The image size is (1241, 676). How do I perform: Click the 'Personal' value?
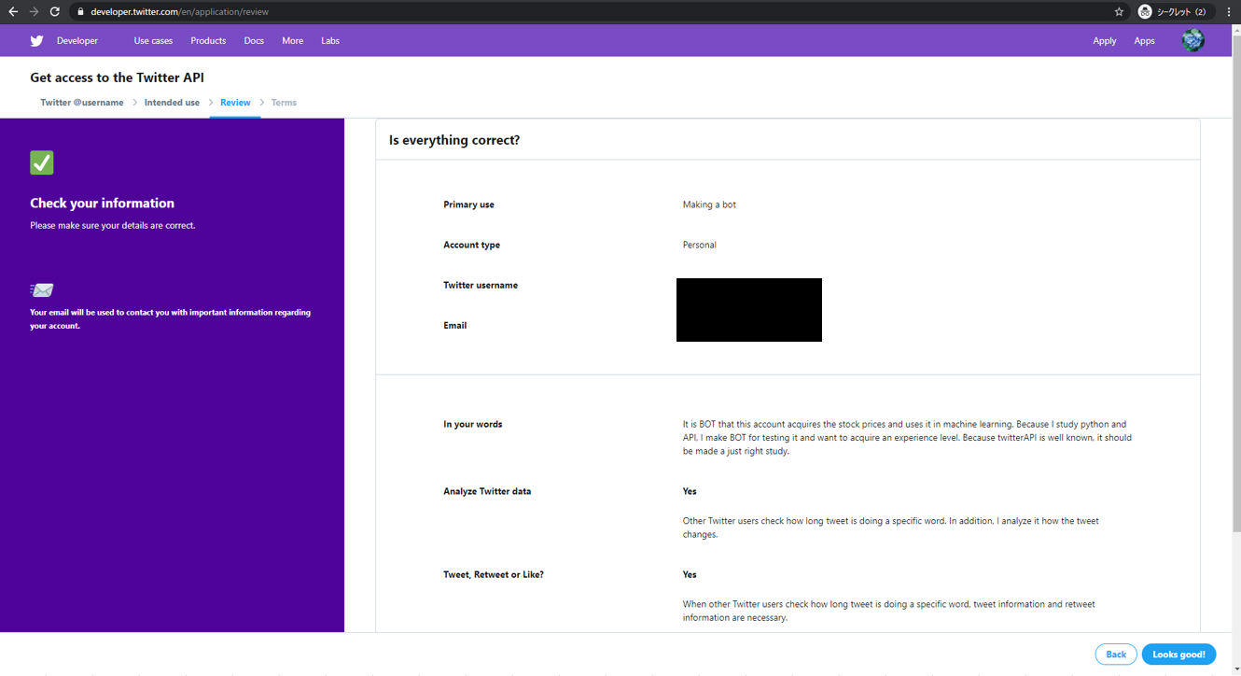pos(700,245)
